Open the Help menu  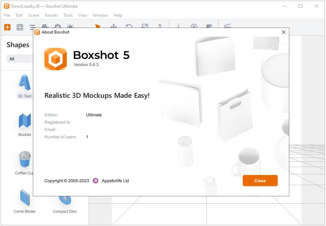point(118,15)
